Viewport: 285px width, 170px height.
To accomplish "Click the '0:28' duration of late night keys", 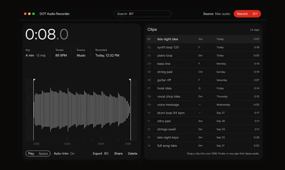I will (256, 137).
